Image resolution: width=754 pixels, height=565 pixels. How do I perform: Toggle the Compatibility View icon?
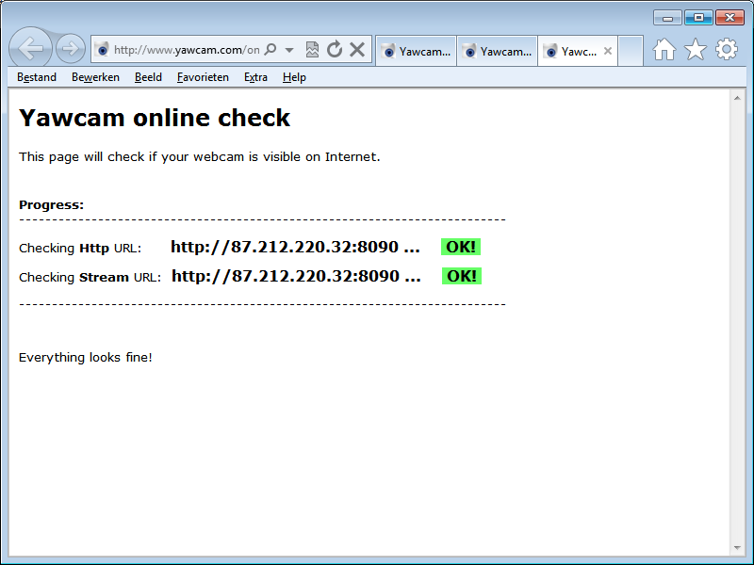(312, 49)
